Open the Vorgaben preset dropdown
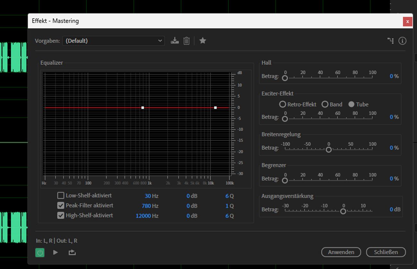Viewport: 417px width, 269px height. [160, 41]
